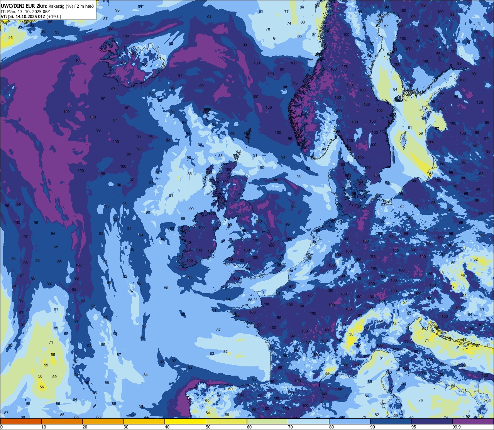Image resolution: width=494 pixels, height=430 pixels.
Task: Click the legend tick label 40
Action: [167, 427]
